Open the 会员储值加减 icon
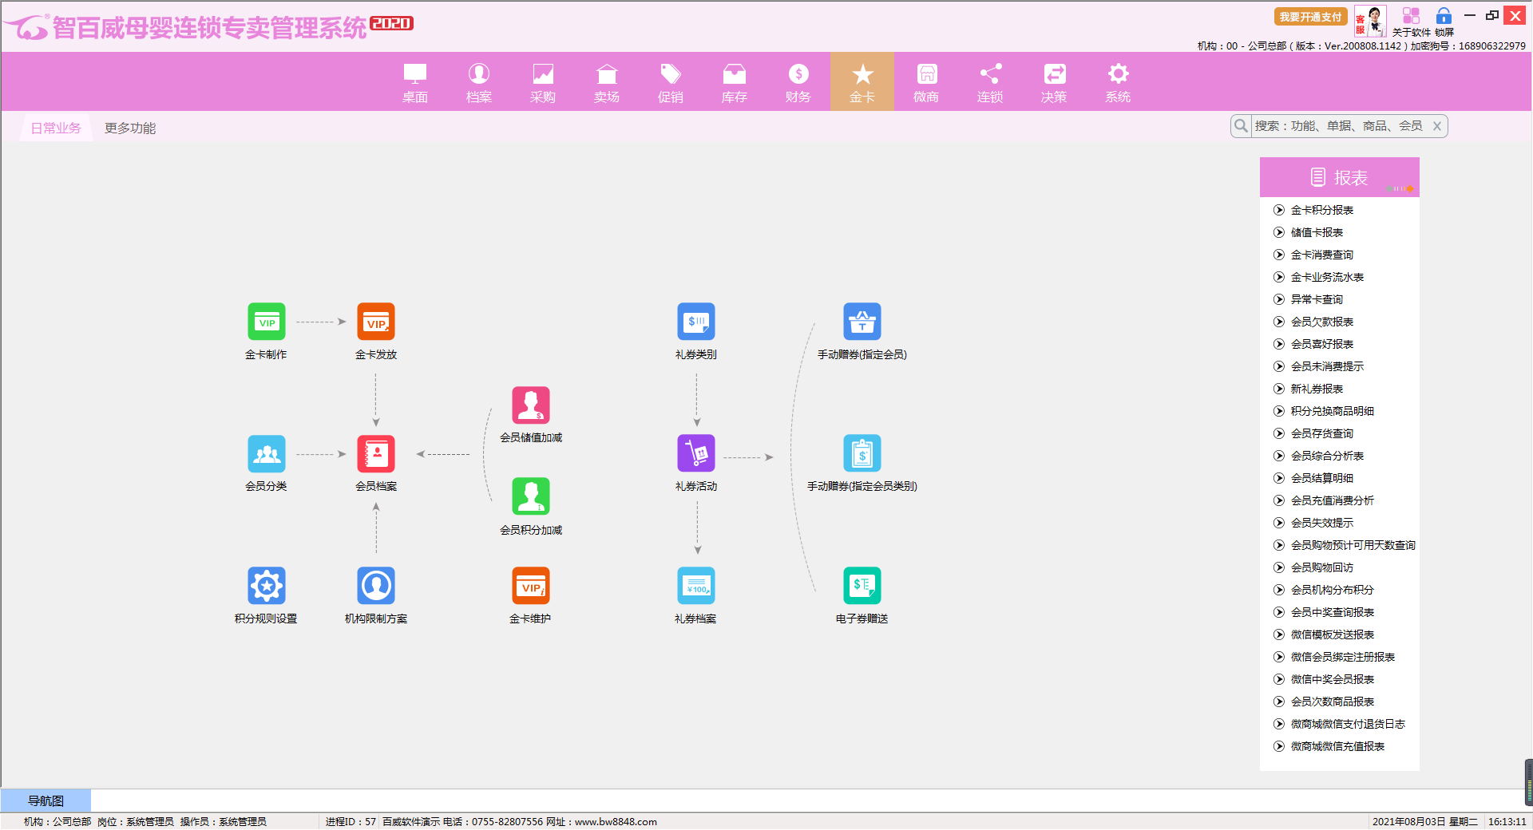The image size is (1533, 830). (531, 405)
